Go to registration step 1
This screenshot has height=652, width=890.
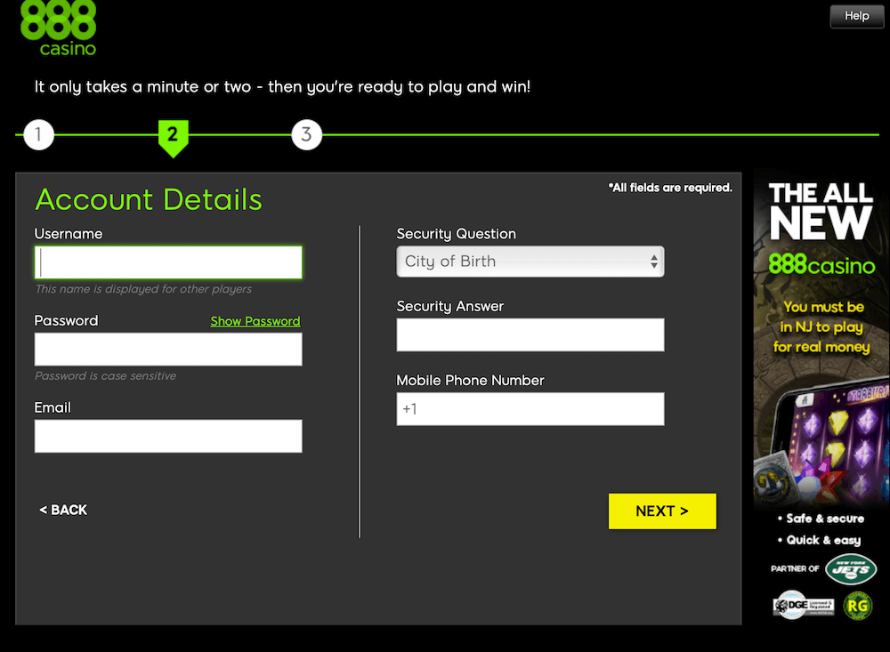coord(38,134)
